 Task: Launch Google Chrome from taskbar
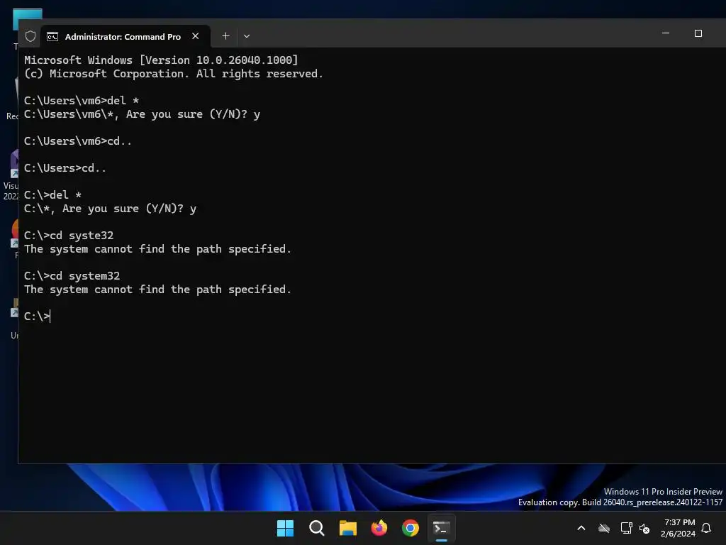[x=411, y=528]
